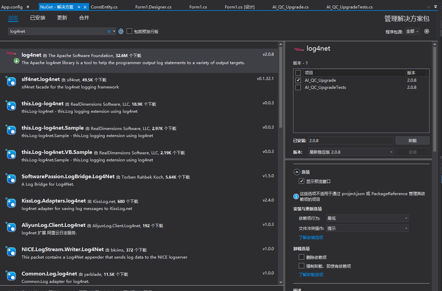Switch to 浏览 browse tab

tap(13, 18)
